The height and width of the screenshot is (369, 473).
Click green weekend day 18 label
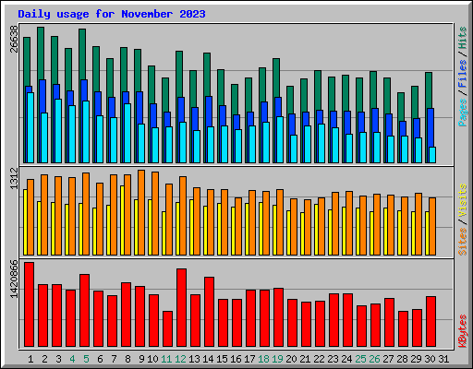pos(263,359)
